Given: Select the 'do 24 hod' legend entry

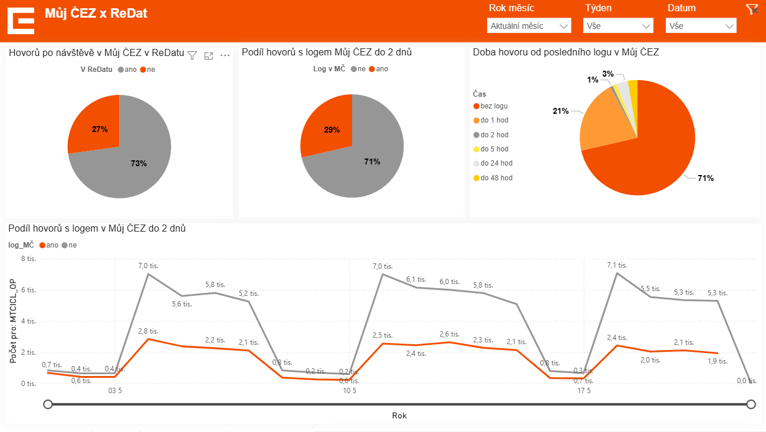Looking at the screenshot, I should [492, 163].
